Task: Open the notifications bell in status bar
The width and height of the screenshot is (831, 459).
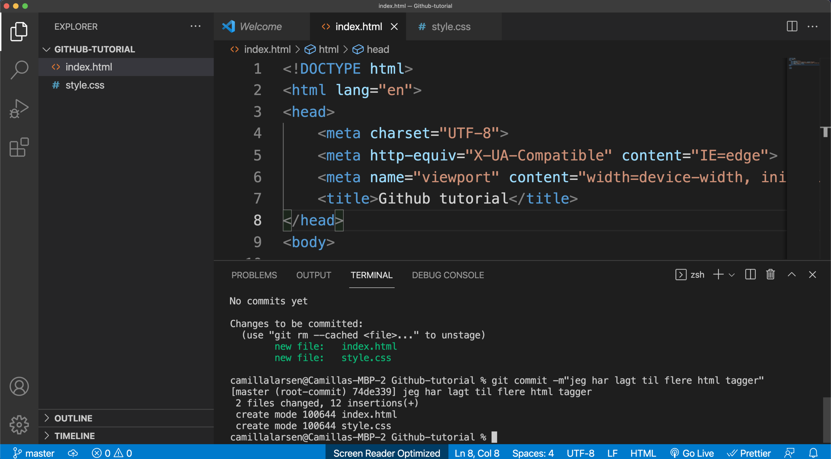Action: tap(813, 453)
